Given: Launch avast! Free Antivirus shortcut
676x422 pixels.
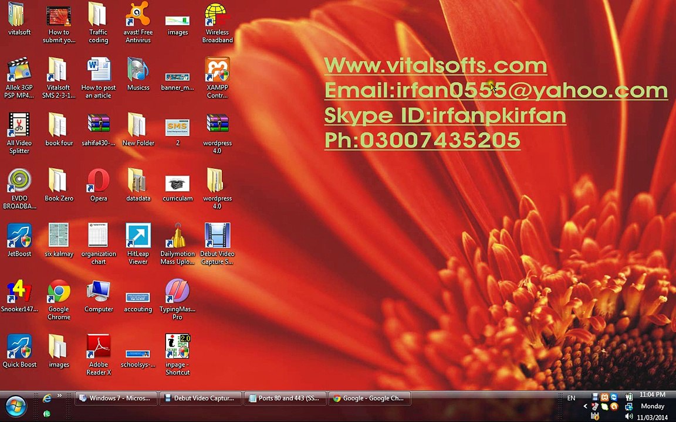Looking at the screenshot, I should (x=138, y=23).
